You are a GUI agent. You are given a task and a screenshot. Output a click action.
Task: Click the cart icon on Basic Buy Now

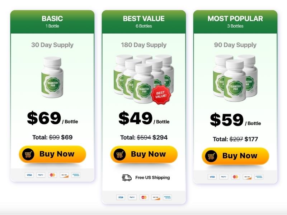(28, 154)
